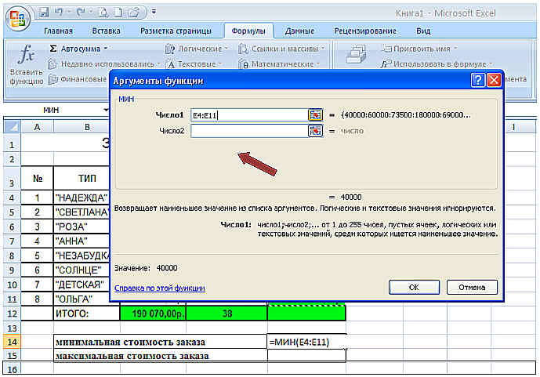The width and height of the screenshot is (540, 377).
Task: Select column B header
Action: pos(87,127)
